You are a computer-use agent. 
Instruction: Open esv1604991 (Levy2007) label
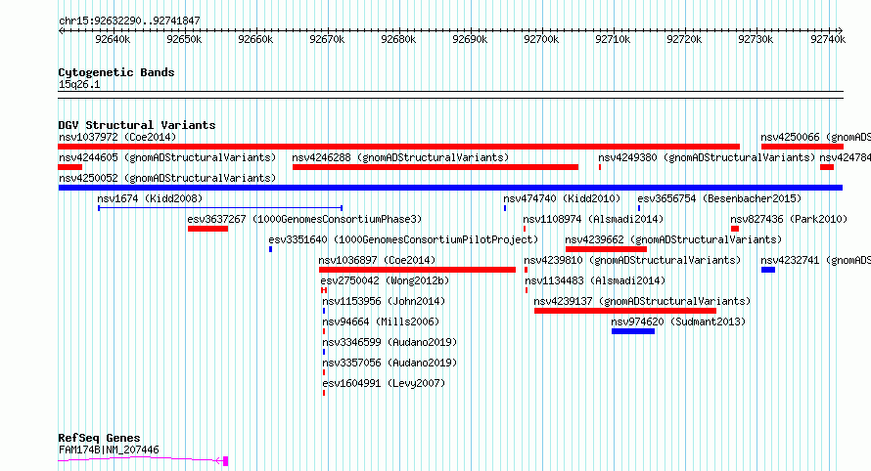click(384, 383)
